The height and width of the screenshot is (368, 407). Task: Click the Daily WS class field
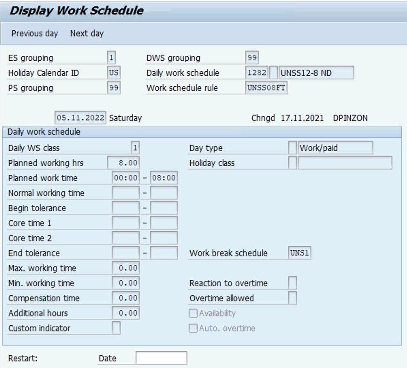tap(134, 147)
